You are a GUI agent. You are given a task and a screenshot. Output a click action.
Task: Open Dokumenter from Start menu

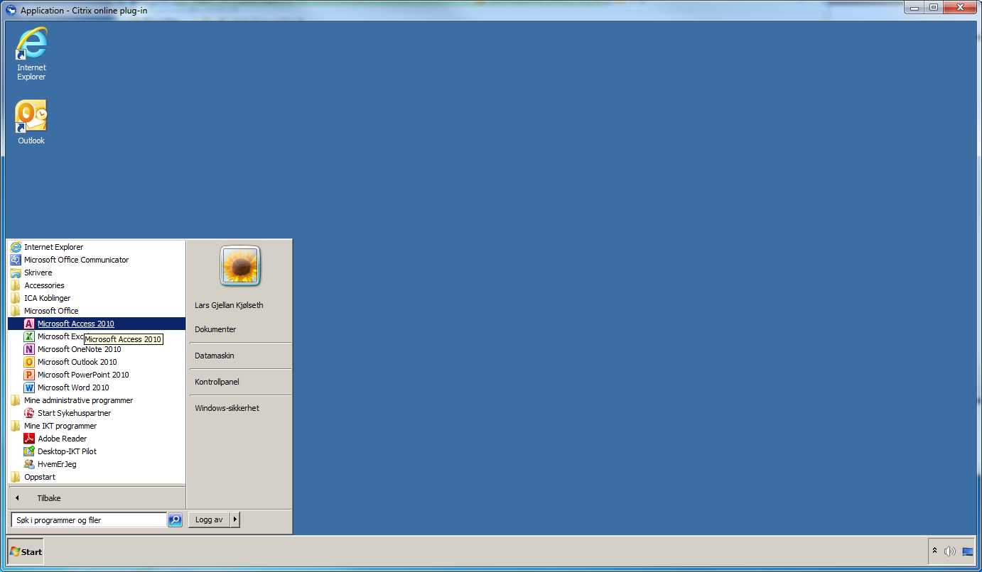215,329
